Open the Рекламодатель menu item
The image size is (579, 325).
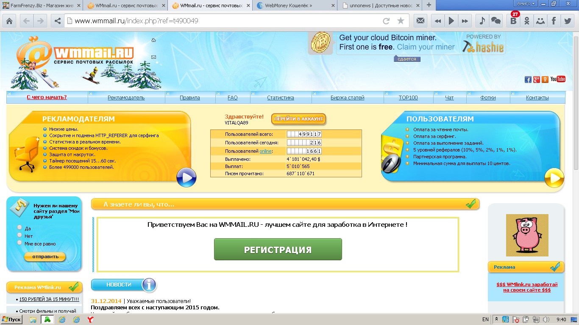pyautogui.click(x=126, y=98)
